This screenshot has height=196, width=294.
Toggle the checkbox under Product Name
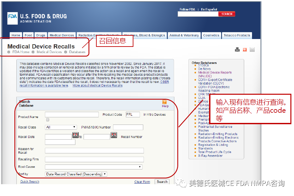[48, 120]
